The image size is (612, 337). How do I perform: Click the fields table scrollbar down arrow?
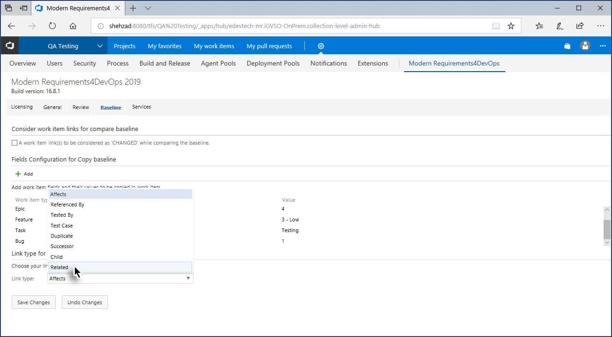pos(607,242)
